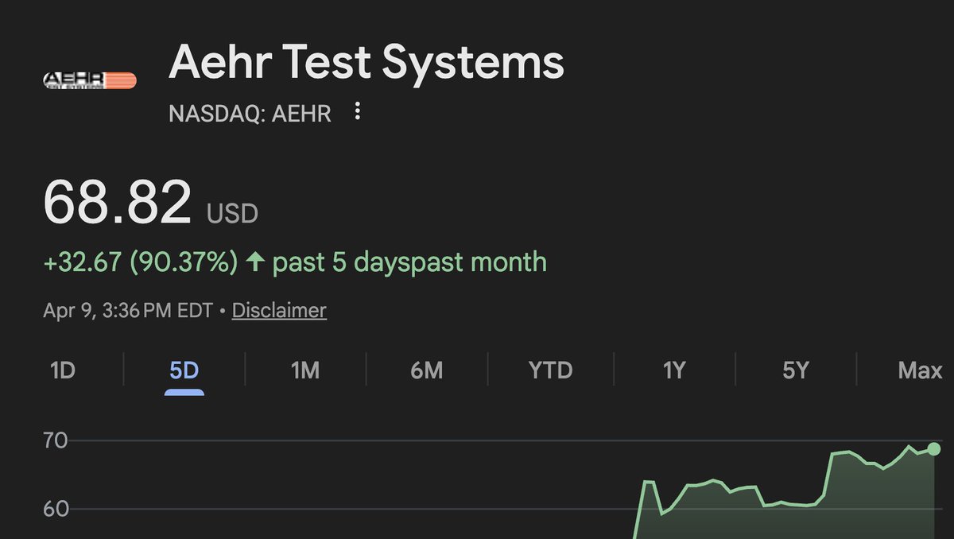The image size is (954, 539).
Task: Switch chart to 1D range
Action: (62, 370)
